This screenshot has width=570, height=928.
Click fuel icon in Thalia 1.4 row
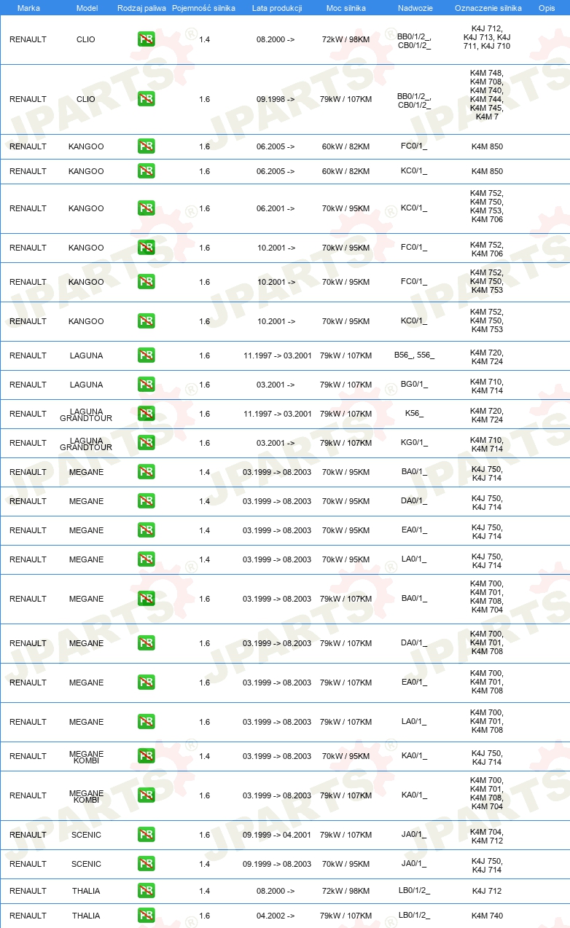click(146, 891)
